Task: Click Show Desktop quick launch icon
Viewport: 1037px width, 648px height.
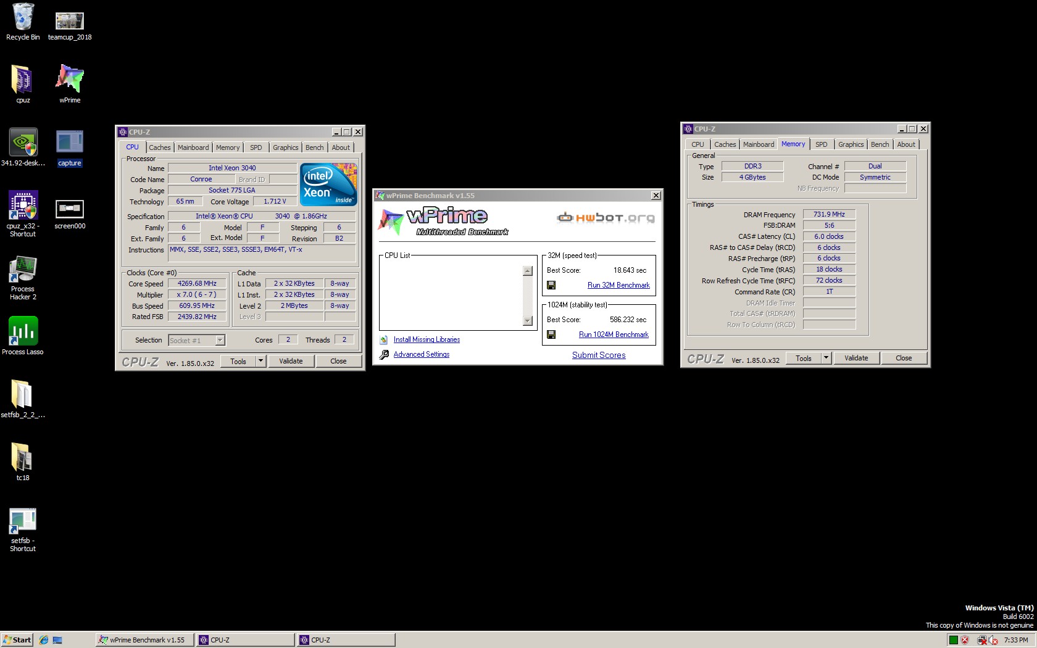Action: pos(57,640)
